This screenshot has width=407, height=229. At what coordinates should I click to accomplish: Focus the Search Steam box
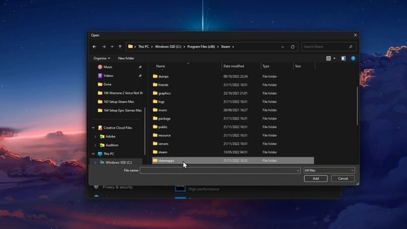tap(329, 46)
